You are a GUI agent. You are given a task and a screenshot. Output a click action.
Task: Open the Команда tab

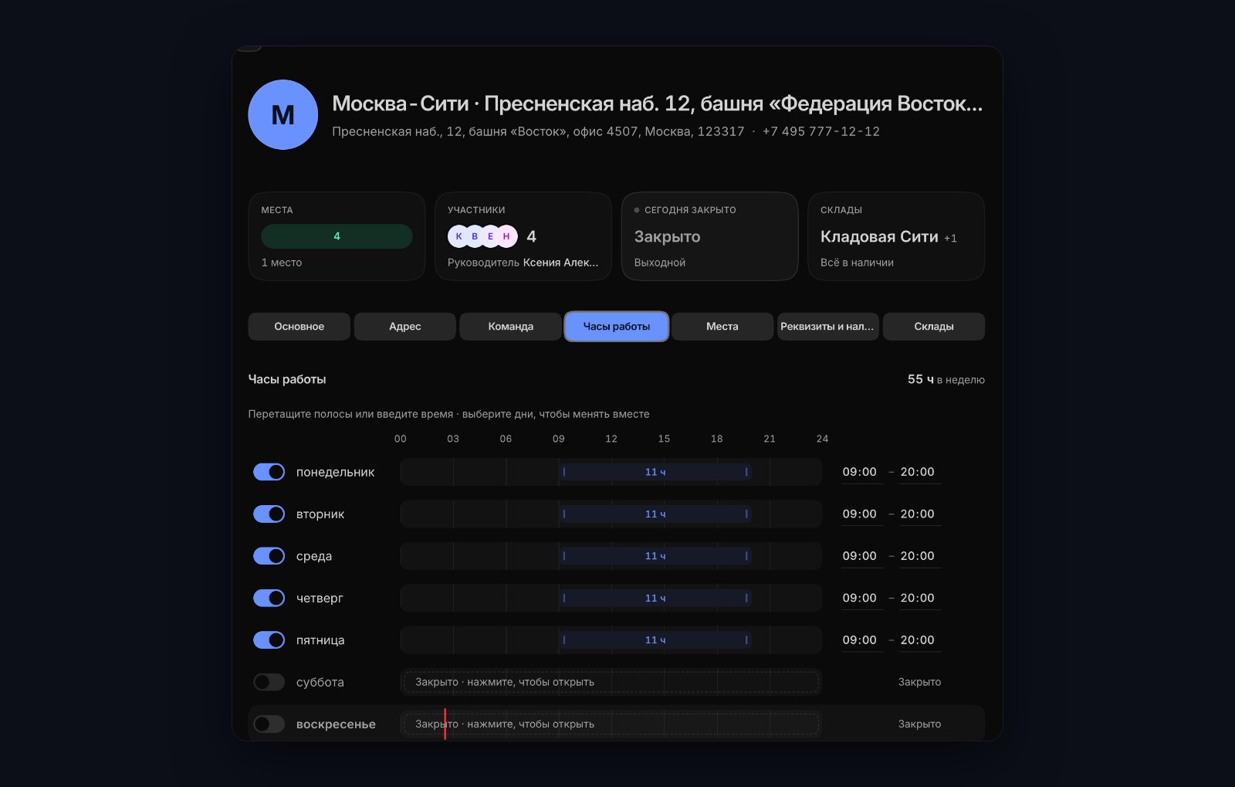click(511, 326)
